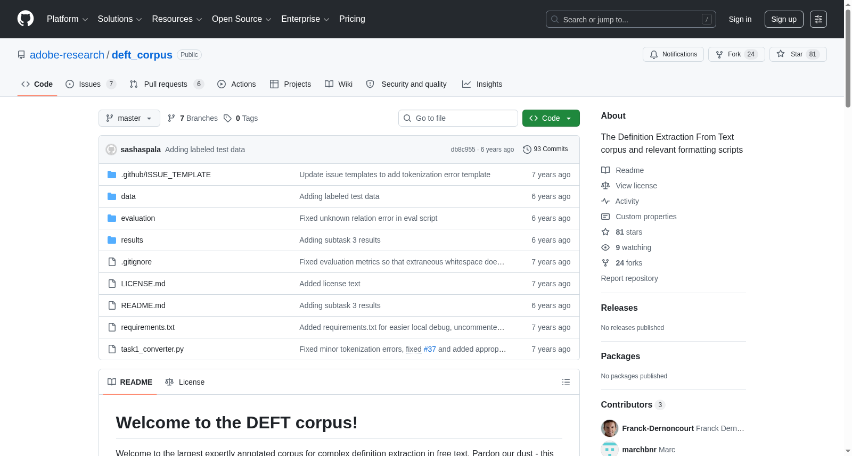View the 7 Branches list
The height and width of the screenshot is (456, 852).
coord(193,118)
